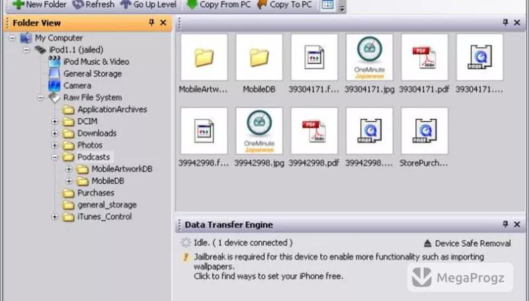Click the Idle status spinner icon
This screenshot has height=301, width=529.
tap(186, 242)
